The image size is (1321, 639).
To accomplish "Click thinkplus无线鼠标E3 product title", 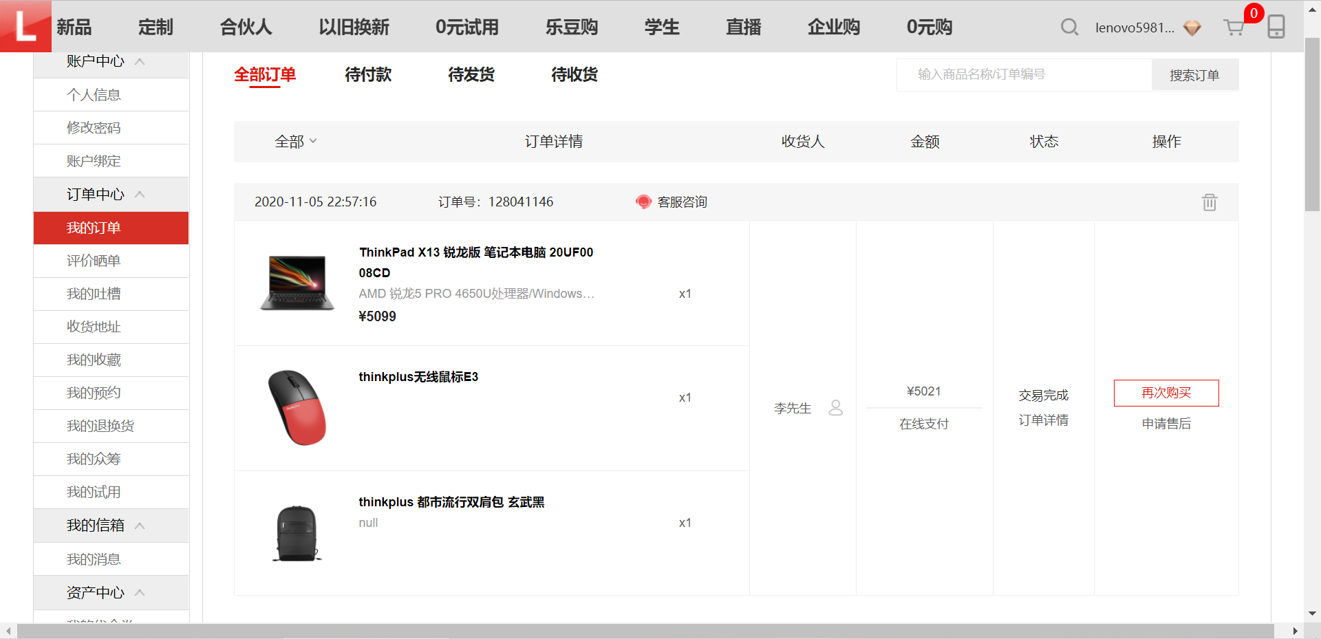I will [x=418, y=377].
